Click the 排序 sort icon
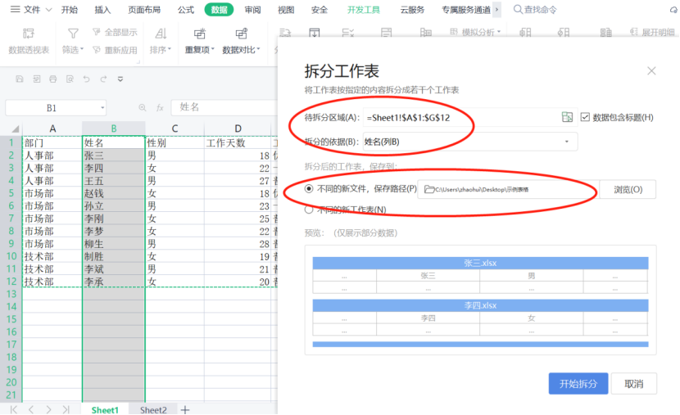This screenshot has height=415, width=680. point(161,34)
